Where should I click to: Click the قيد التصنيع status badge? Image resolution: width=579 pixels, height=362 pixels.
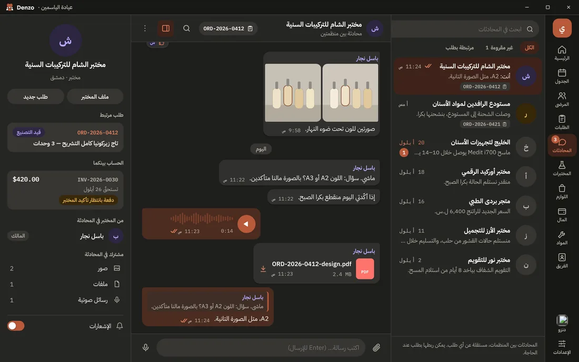click(x=29, y=132)
